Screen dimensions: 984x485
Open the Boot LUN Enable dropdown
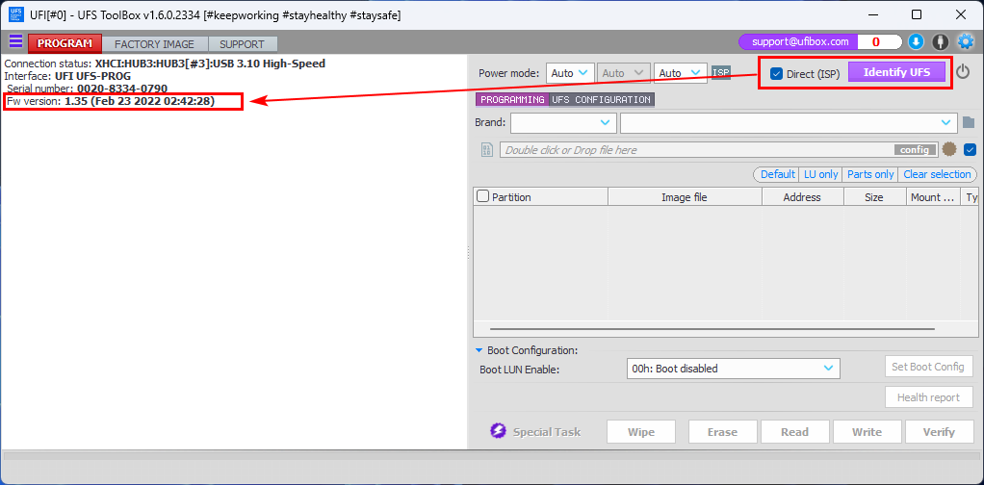(733, 369)
